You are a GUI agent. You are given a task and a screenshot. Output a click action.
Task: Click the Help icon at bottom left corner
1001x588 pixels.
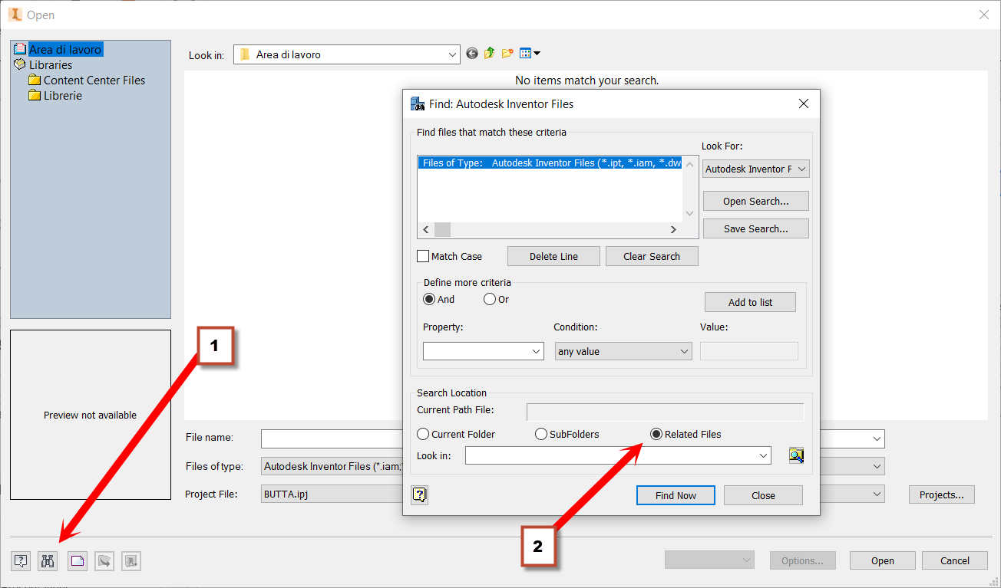point(21,560)
